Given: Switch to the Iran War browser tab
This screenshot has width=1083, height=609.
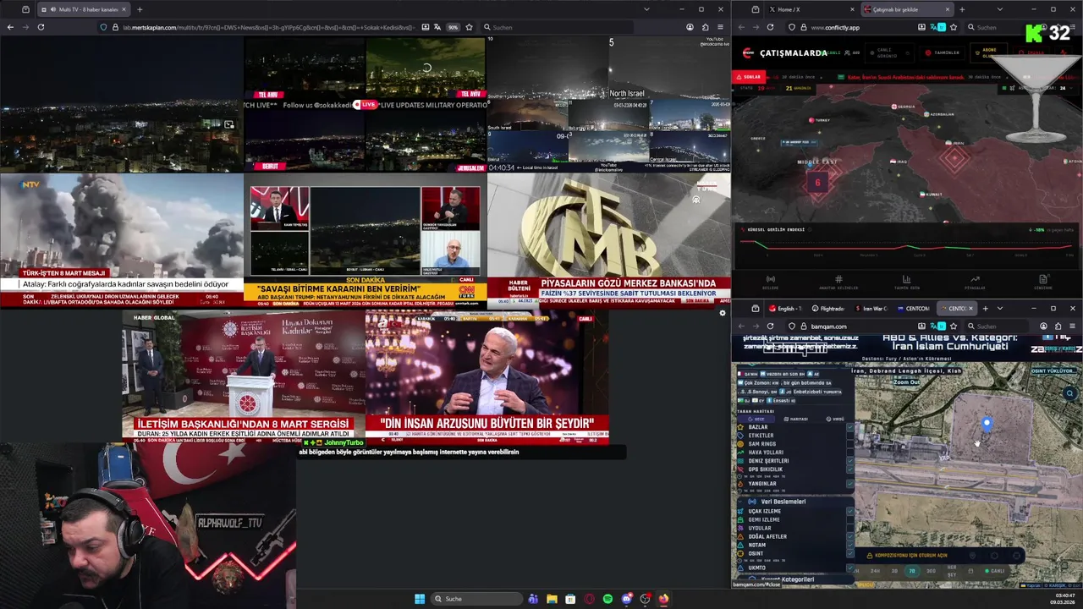Looking at the screenshot, I should [870, 308].
